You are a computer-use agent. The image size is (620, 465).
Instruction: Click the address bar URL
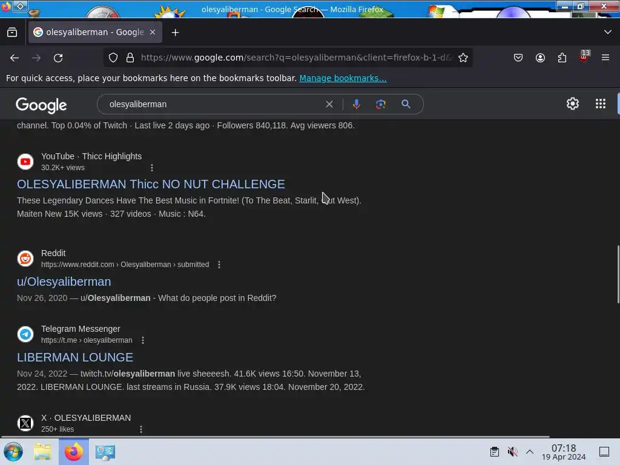pyautogui.click(x=295, y=58)
